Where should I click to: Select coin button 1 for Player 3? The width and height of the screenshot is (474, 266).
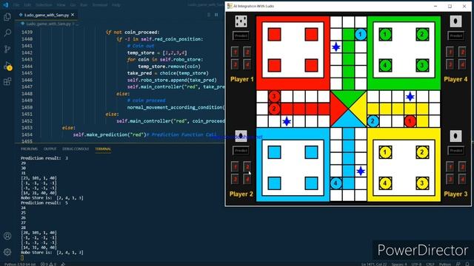click(x=450, y=167)
